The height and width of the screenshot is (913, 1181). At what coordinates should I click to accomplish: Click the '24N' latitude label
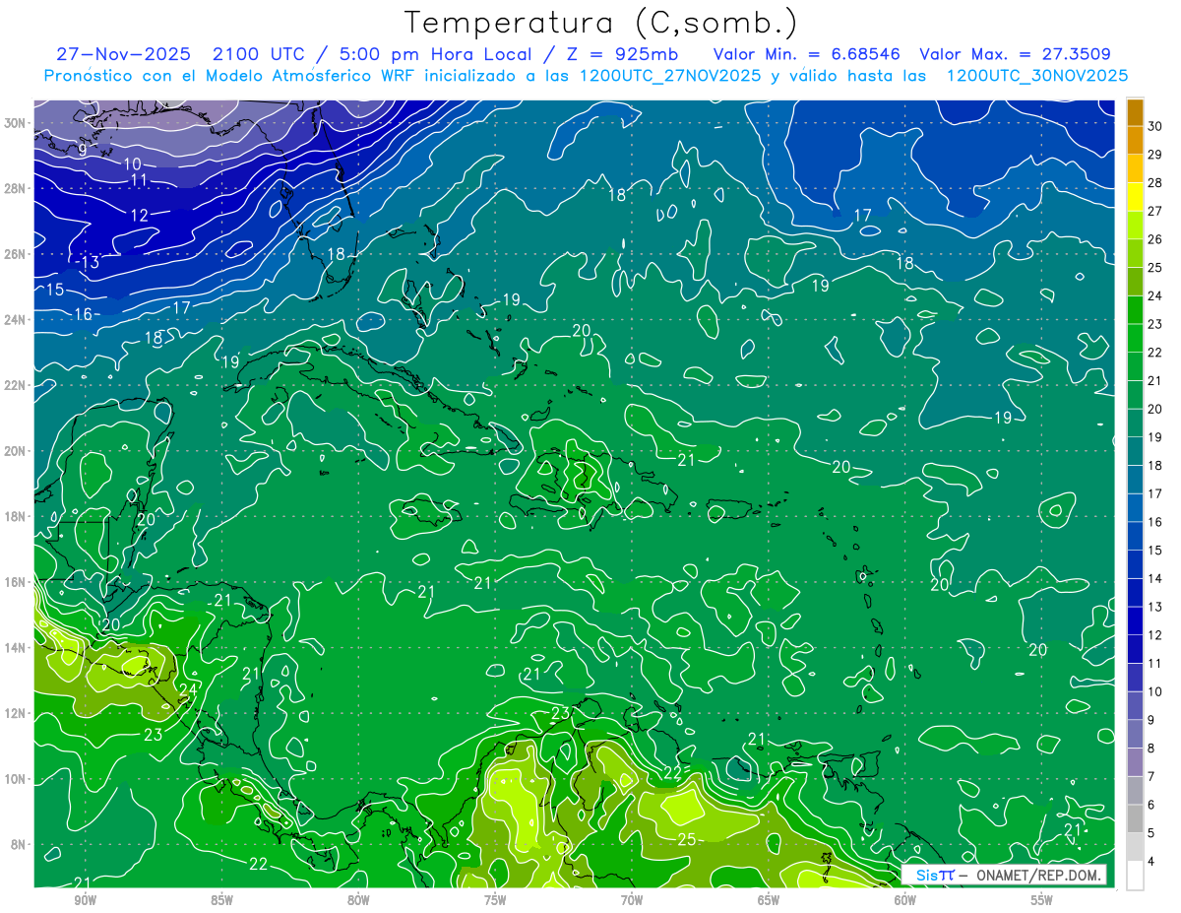click(15, 320)
